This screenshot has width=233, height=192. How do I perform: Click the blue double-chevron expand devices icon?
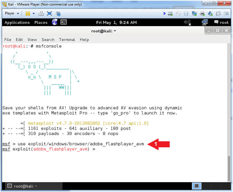coord(164,13)
